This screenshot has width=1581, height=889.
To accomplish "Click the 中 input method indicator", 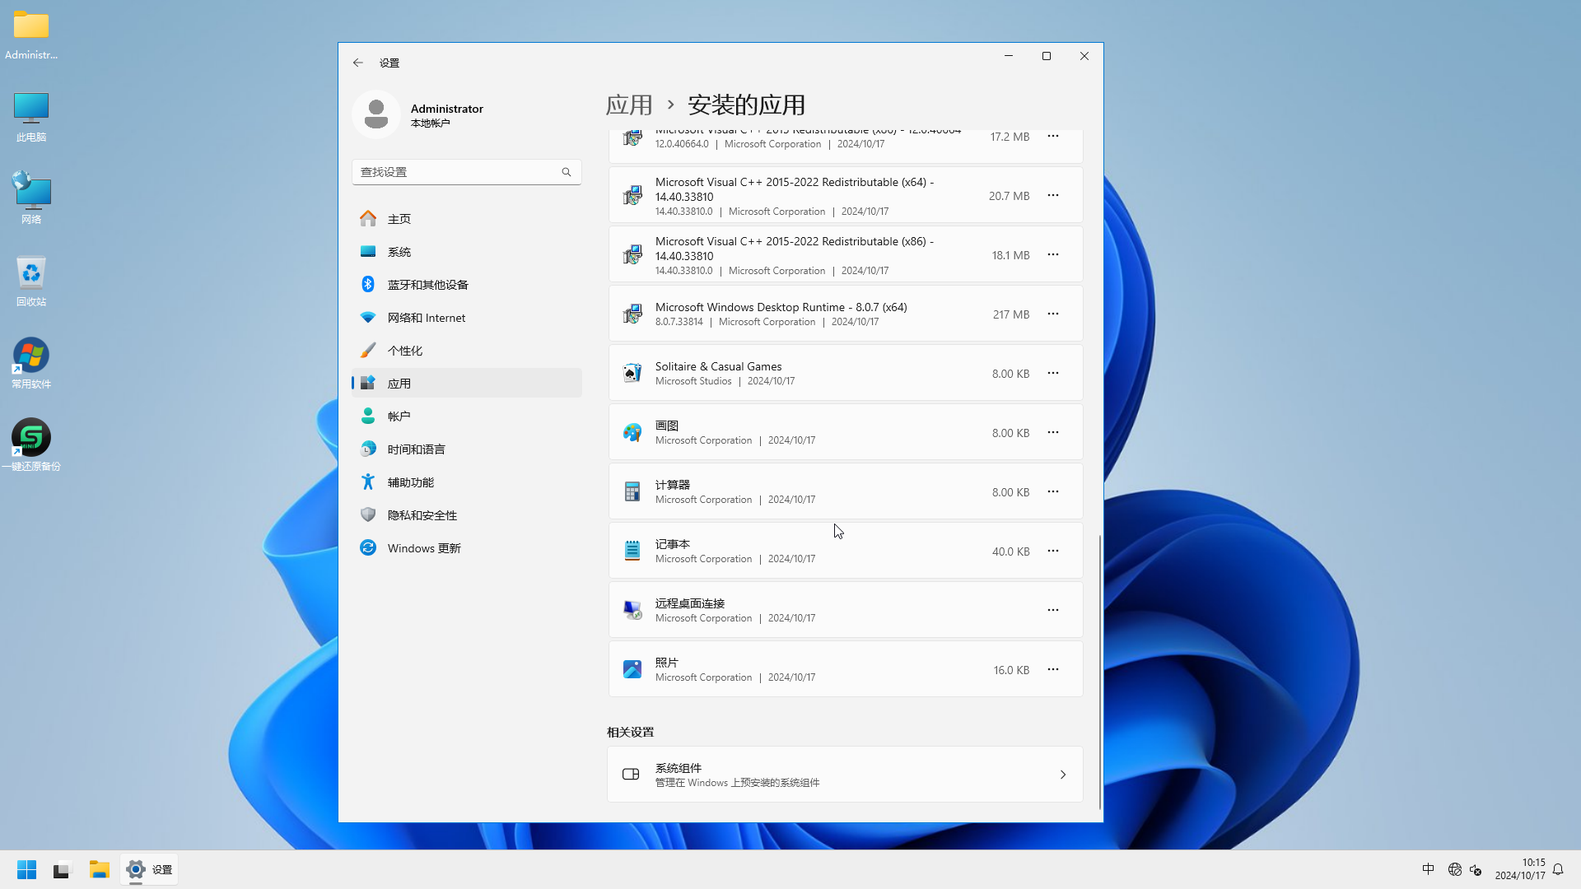I will click(1429, 869).
